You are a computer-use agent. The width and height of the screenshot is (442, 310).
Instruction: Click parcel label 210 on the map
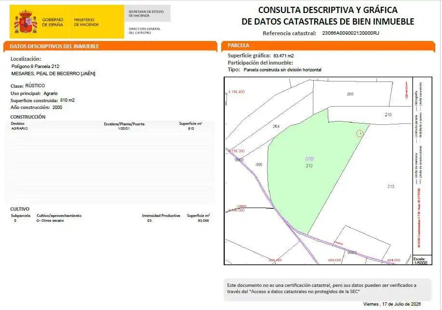388,115
